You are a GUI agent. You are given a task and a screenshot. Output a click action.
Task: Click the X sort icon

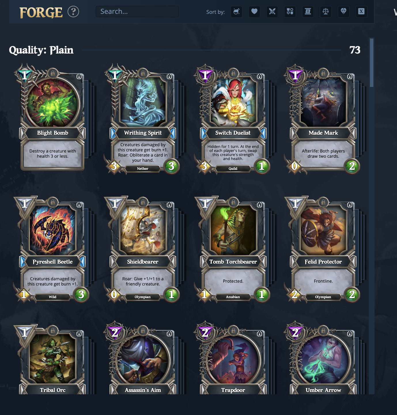362,12
